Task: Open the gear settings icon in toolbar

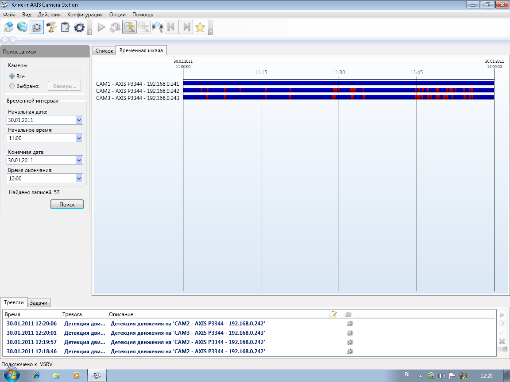Action: point(79,27)
